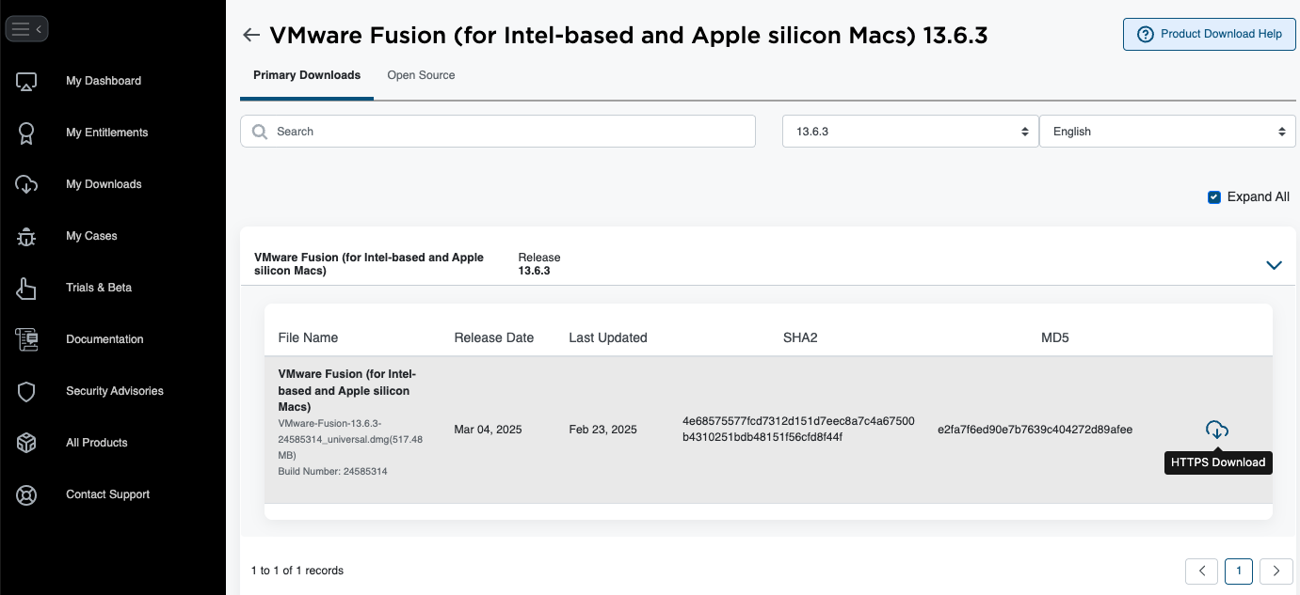Select page 1 in pagination

coord(1239,571)
